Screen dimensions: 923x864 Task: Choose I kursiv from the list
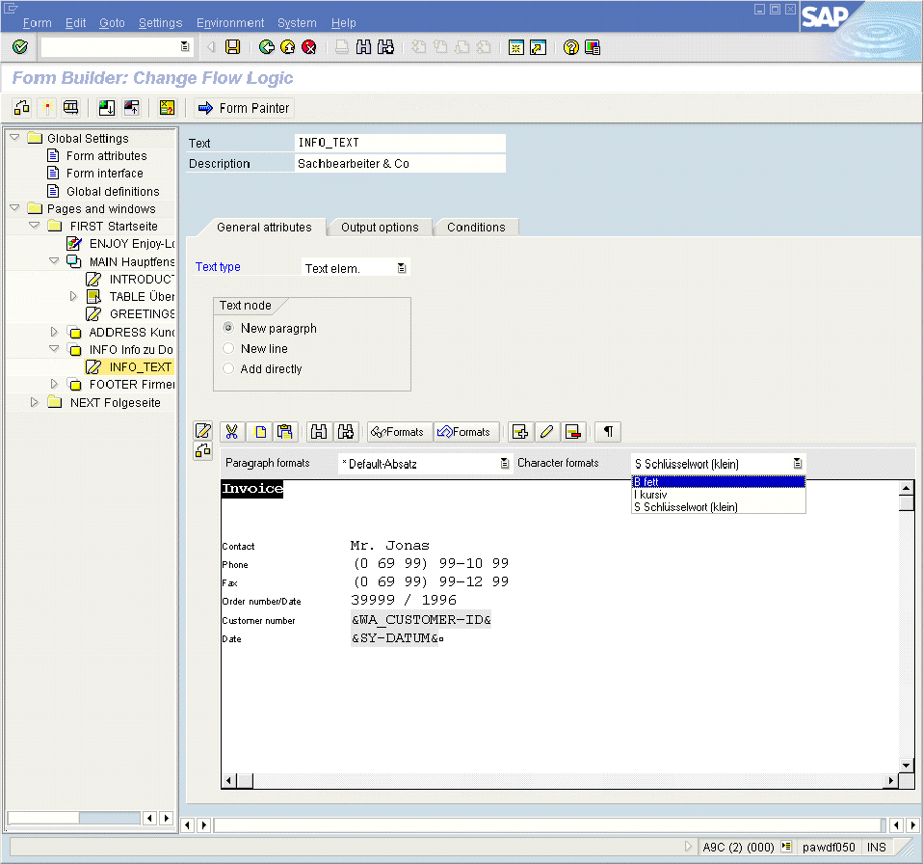click(x=718, y=495)
